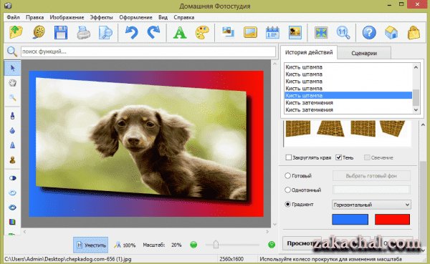
Task: Save image with the floppy disk icon
Action: coord(61,32)
